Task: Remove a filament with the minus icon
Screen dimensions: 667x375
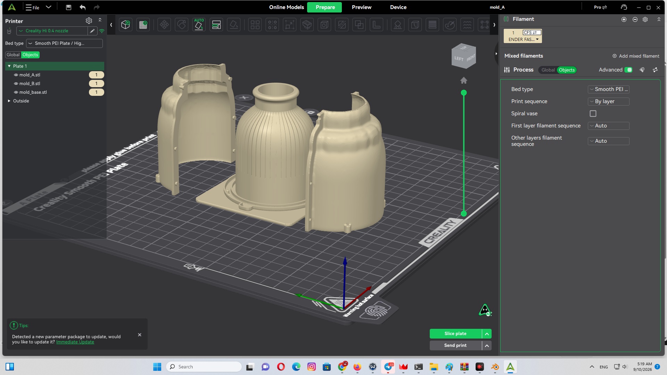Action: 635,19
